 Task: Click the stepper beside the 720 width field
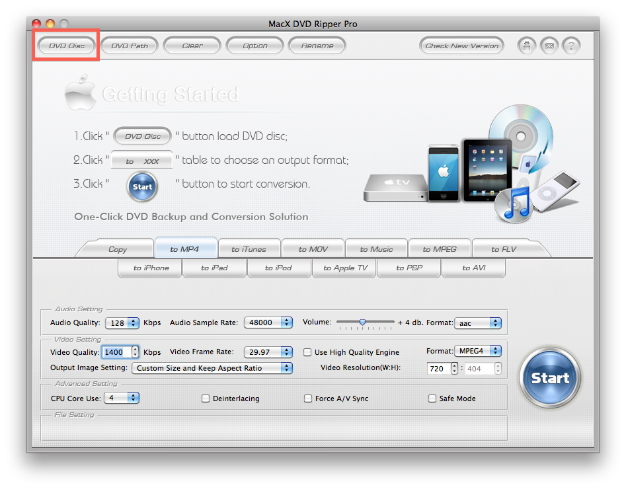pyautogui.click(x=454, y=368)
